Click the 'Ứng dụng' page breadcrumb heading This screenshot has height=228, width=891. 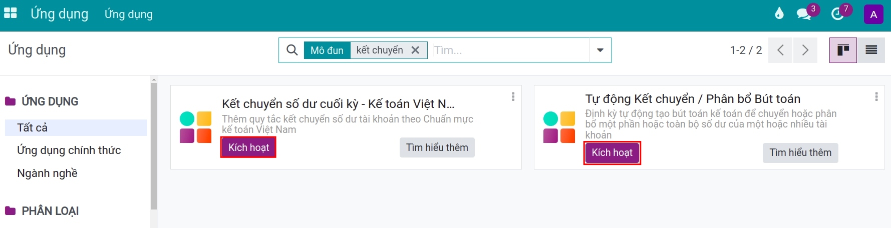click(37, 49)
